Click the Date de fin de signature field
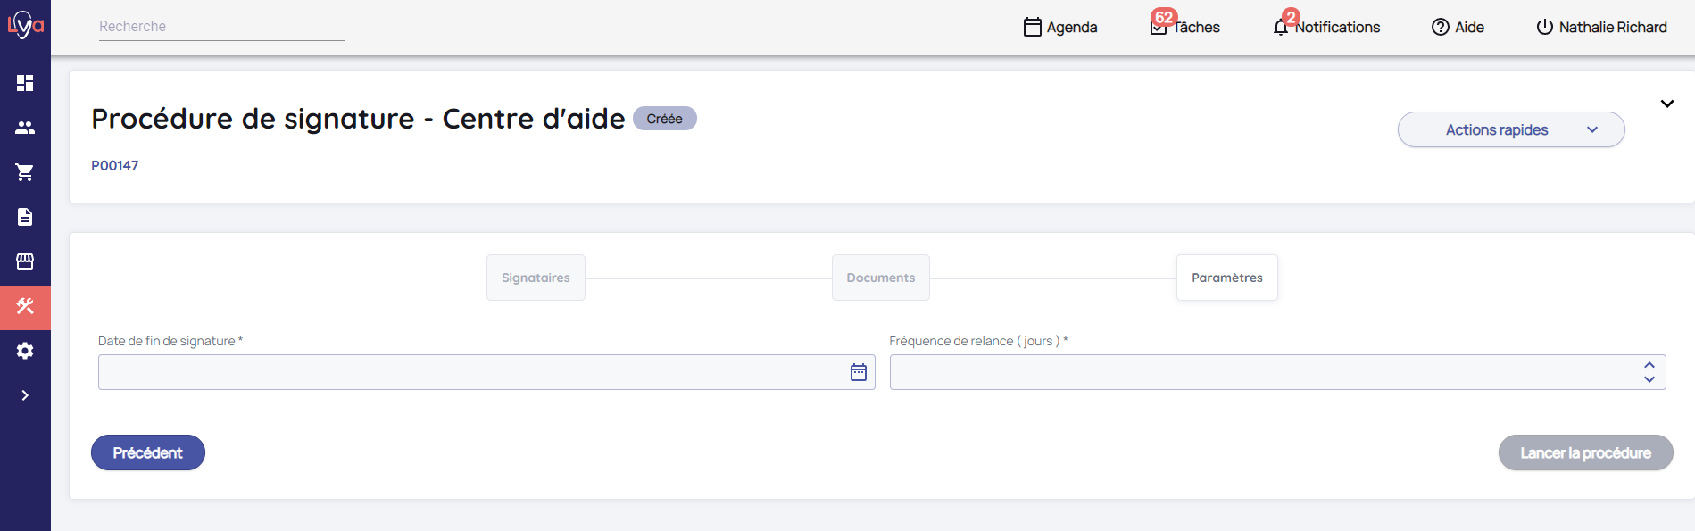Image resolution: width=1695 pixels, height=531 pixels. 471,372
